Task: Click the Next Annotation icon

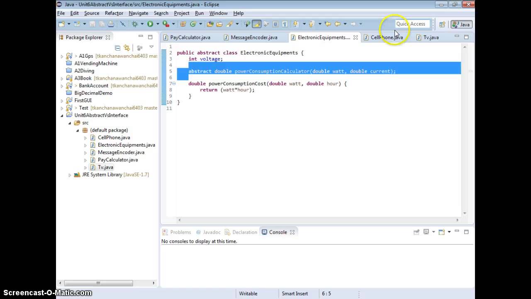Action: (x=296, y=24)
